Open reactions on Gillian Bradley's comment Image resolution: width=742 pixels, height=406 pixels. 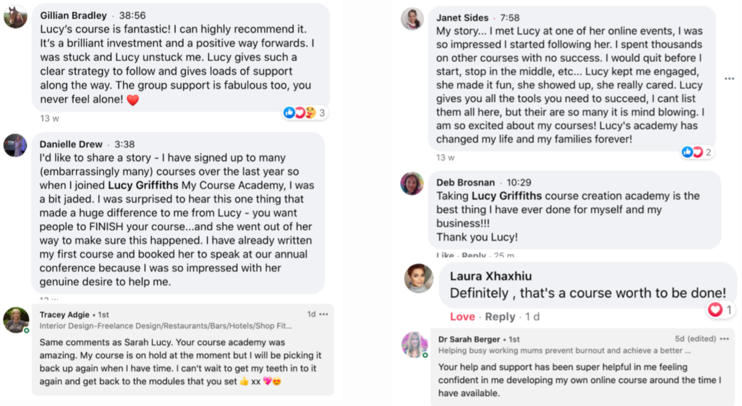coord(305,113)
